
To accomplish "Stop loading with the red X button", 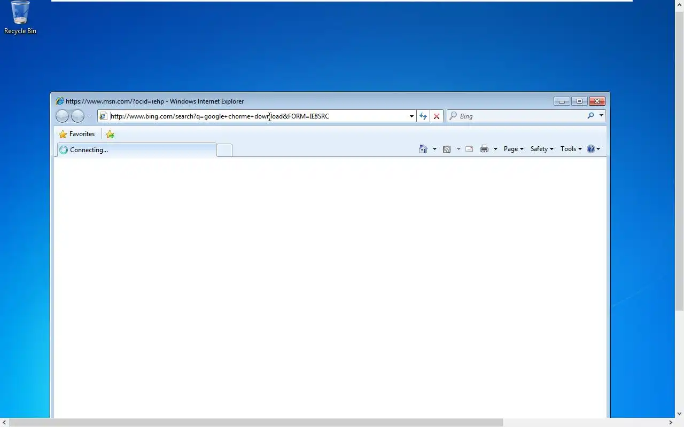I will pos(437,116).
